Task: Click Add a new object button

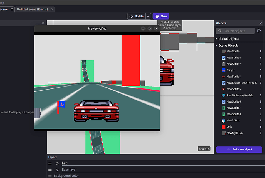Action: tap(239, 150)
